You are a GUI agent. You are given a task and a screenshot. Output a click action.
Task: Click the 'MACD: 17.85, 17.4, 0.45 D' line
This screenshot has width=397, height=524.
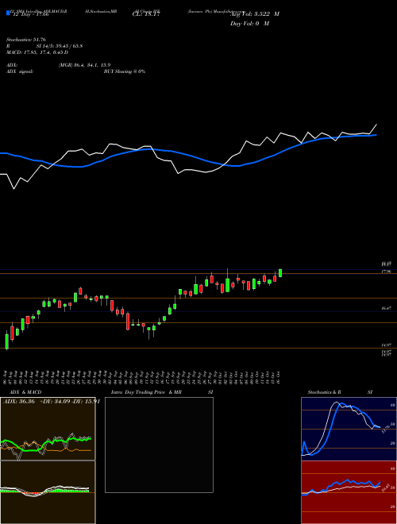[x=37, y=52]
